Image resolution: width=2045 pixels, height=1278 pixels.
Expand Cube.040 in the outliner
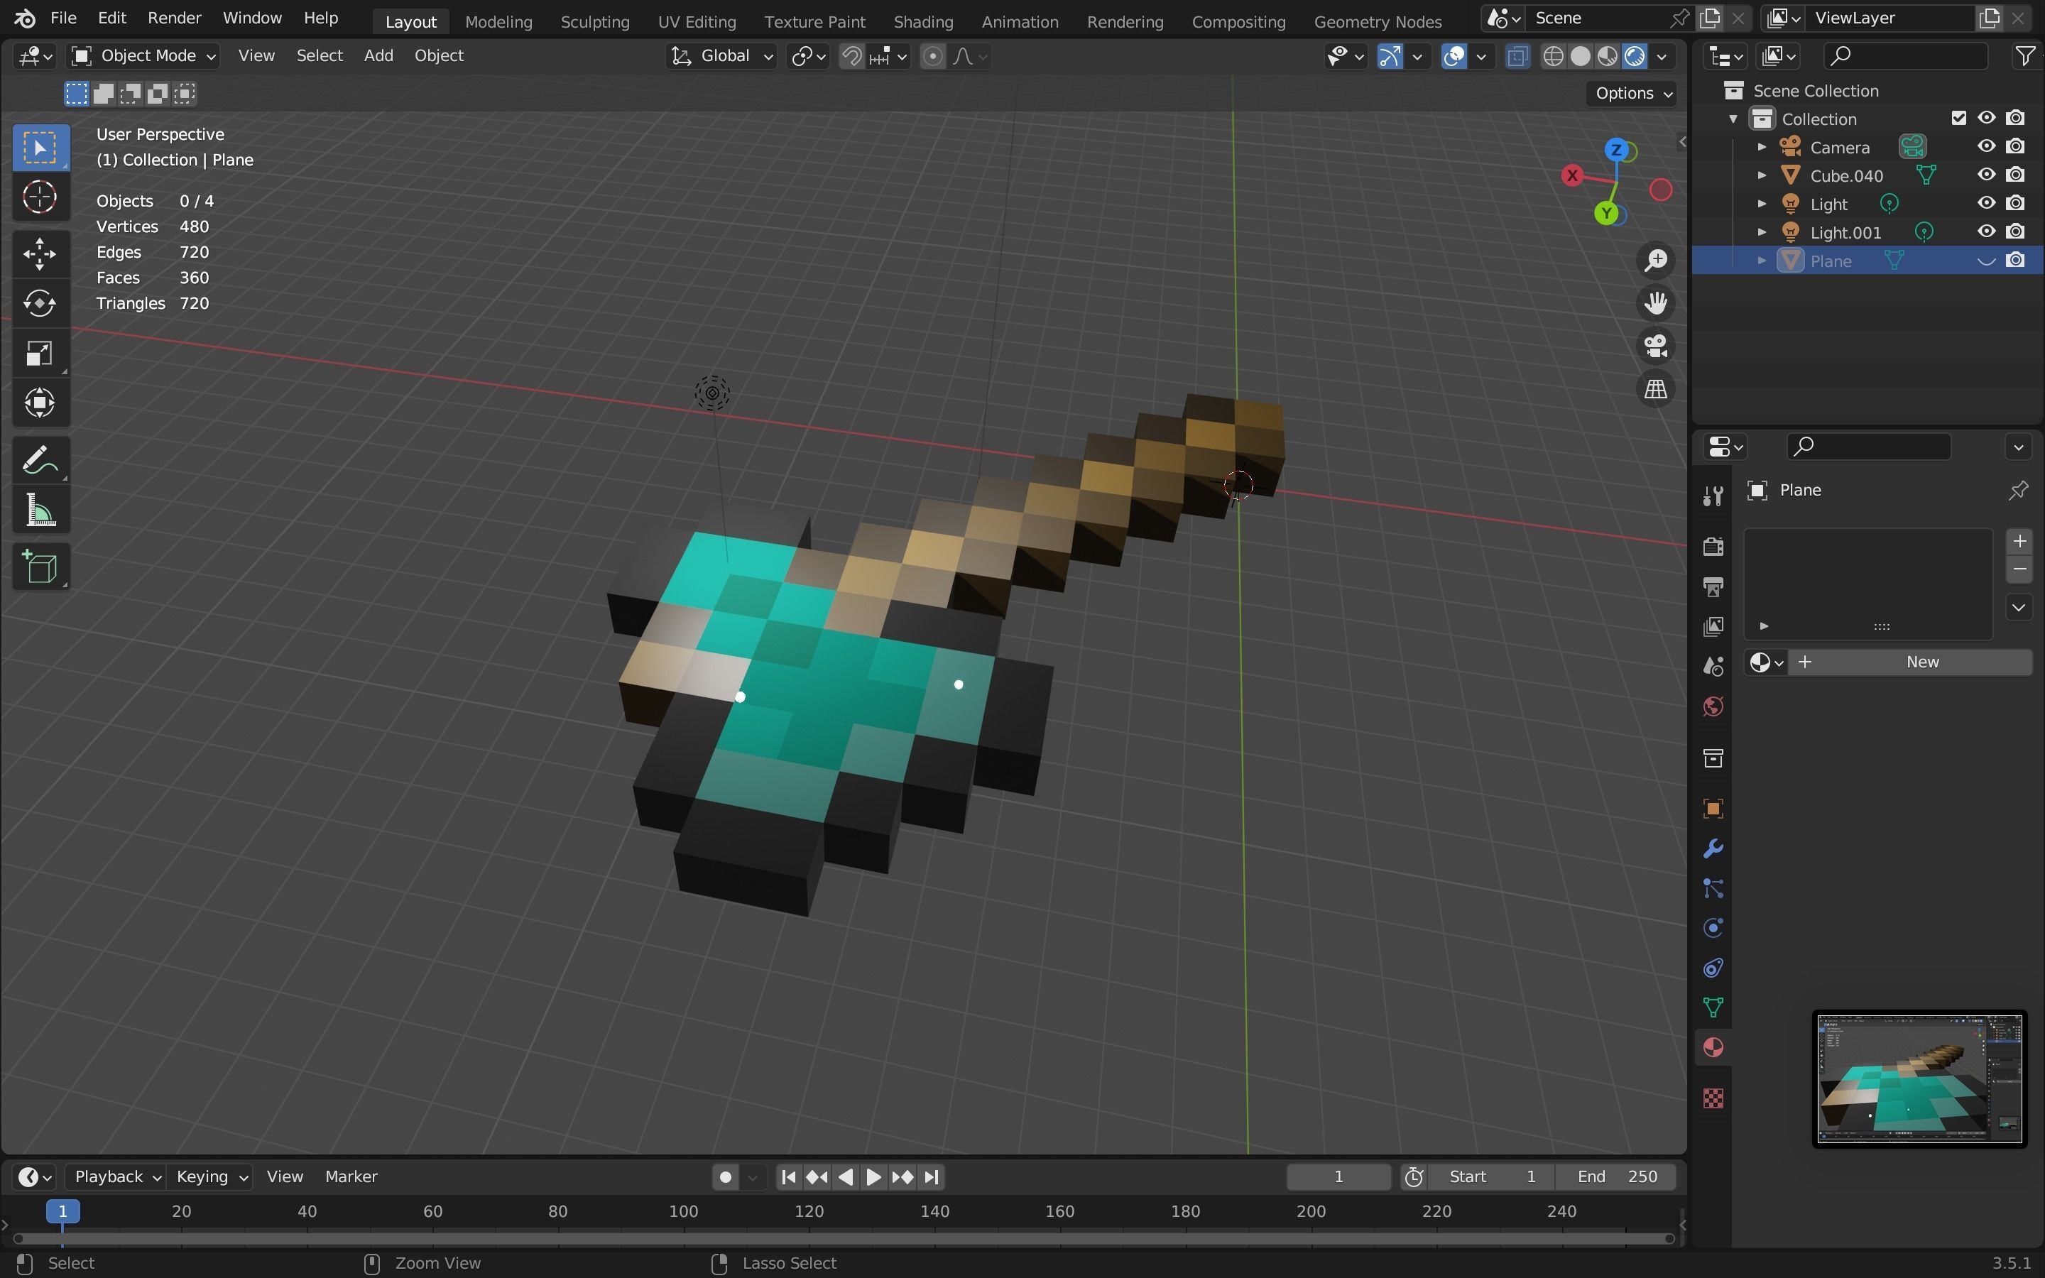1762,175
